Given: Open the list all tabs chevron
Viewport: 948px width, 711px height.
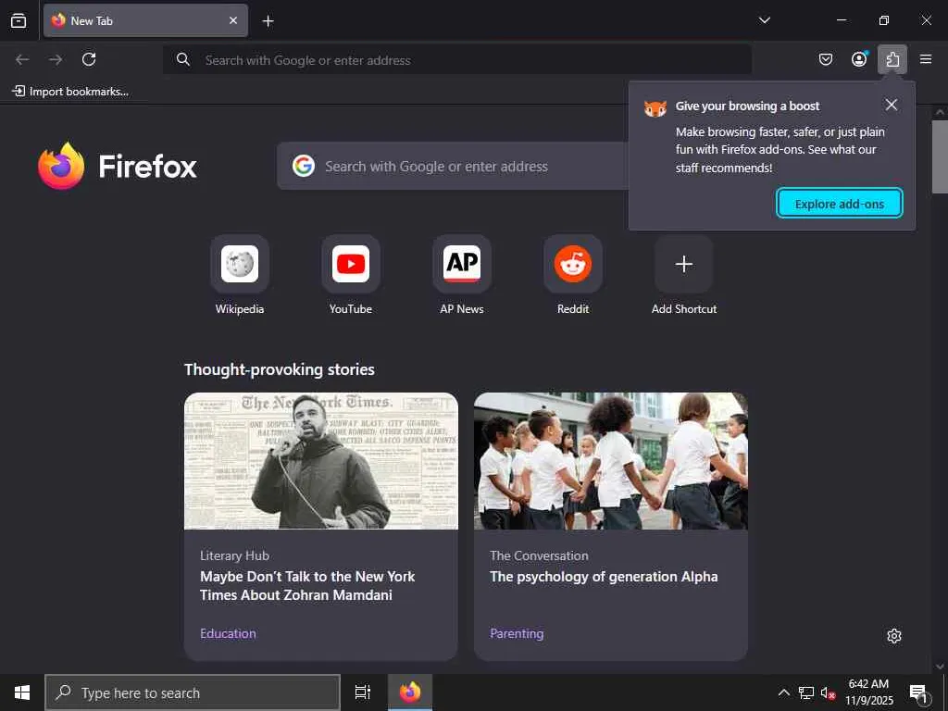Looking at the screenshot, I should coord(764,20).
